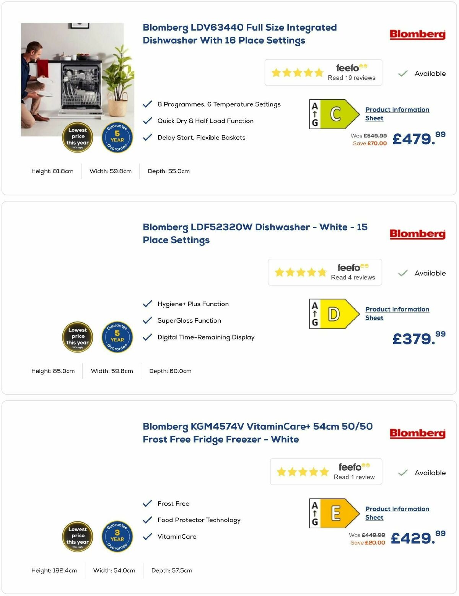459x596 pixels.
Task: Click the energy rating E arrow for KGM4574V
Action: [x=335, y=513]
